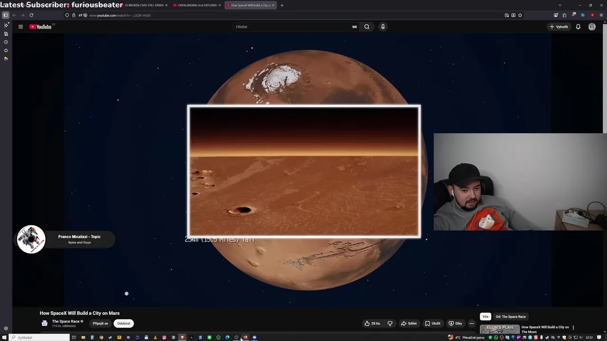Open a new browser tab
The width and height of the screenshot is (607, 341).
[x=282, y=5]
